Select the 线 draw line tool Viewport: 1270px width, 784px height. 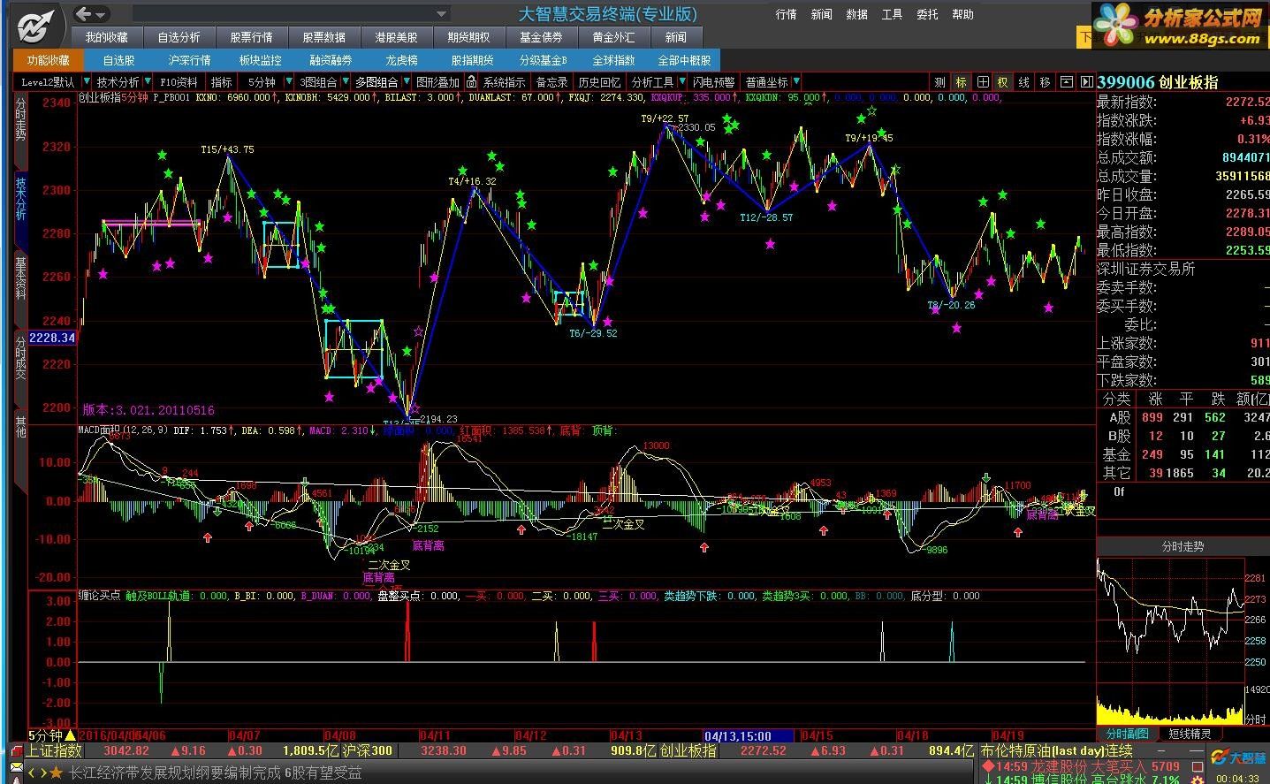click(1024, 82)
